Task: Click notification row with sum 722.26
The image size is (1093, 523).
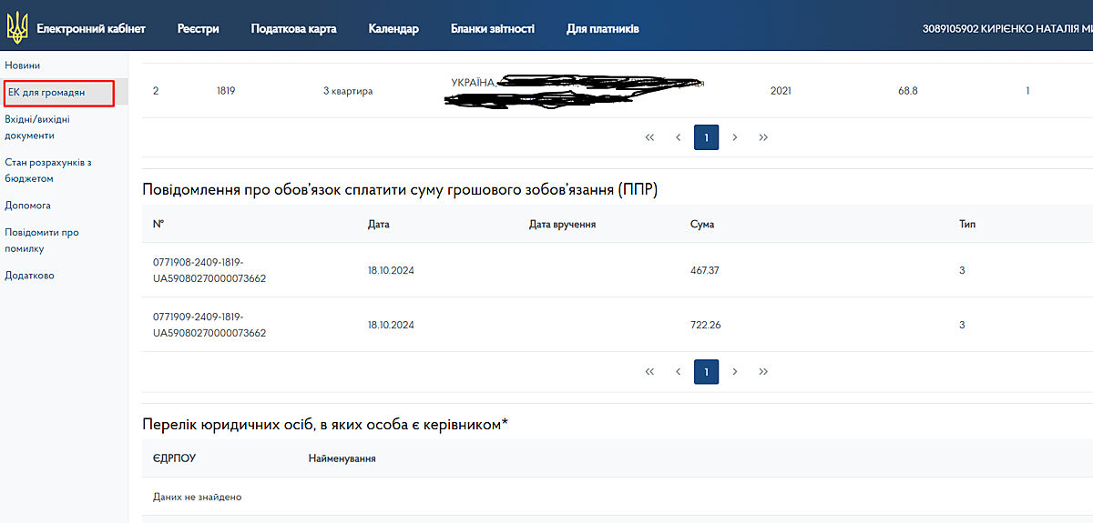Action: (x=546, y=325)
